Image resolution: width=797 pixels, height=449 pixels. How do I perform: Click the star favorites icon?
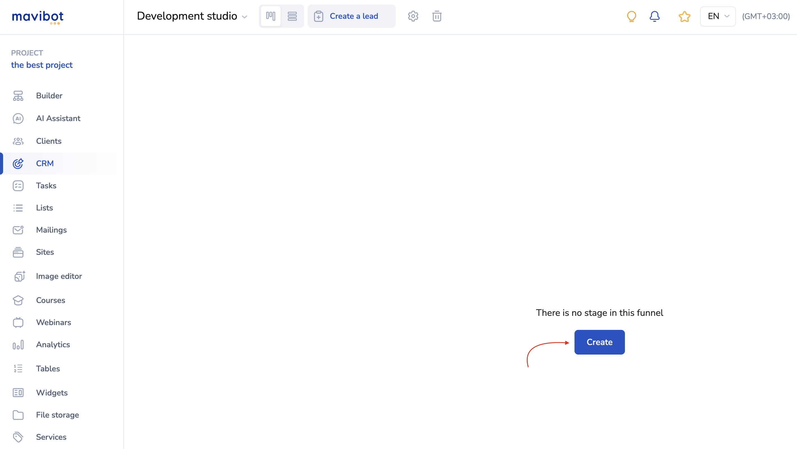684,17
